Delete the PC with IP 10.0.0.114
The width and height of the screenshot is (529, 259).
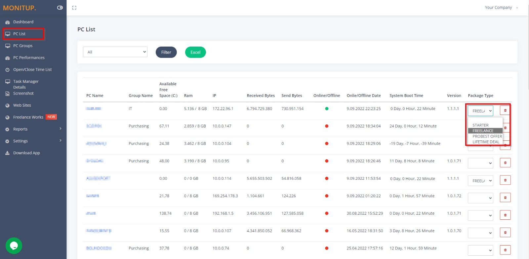505,180
